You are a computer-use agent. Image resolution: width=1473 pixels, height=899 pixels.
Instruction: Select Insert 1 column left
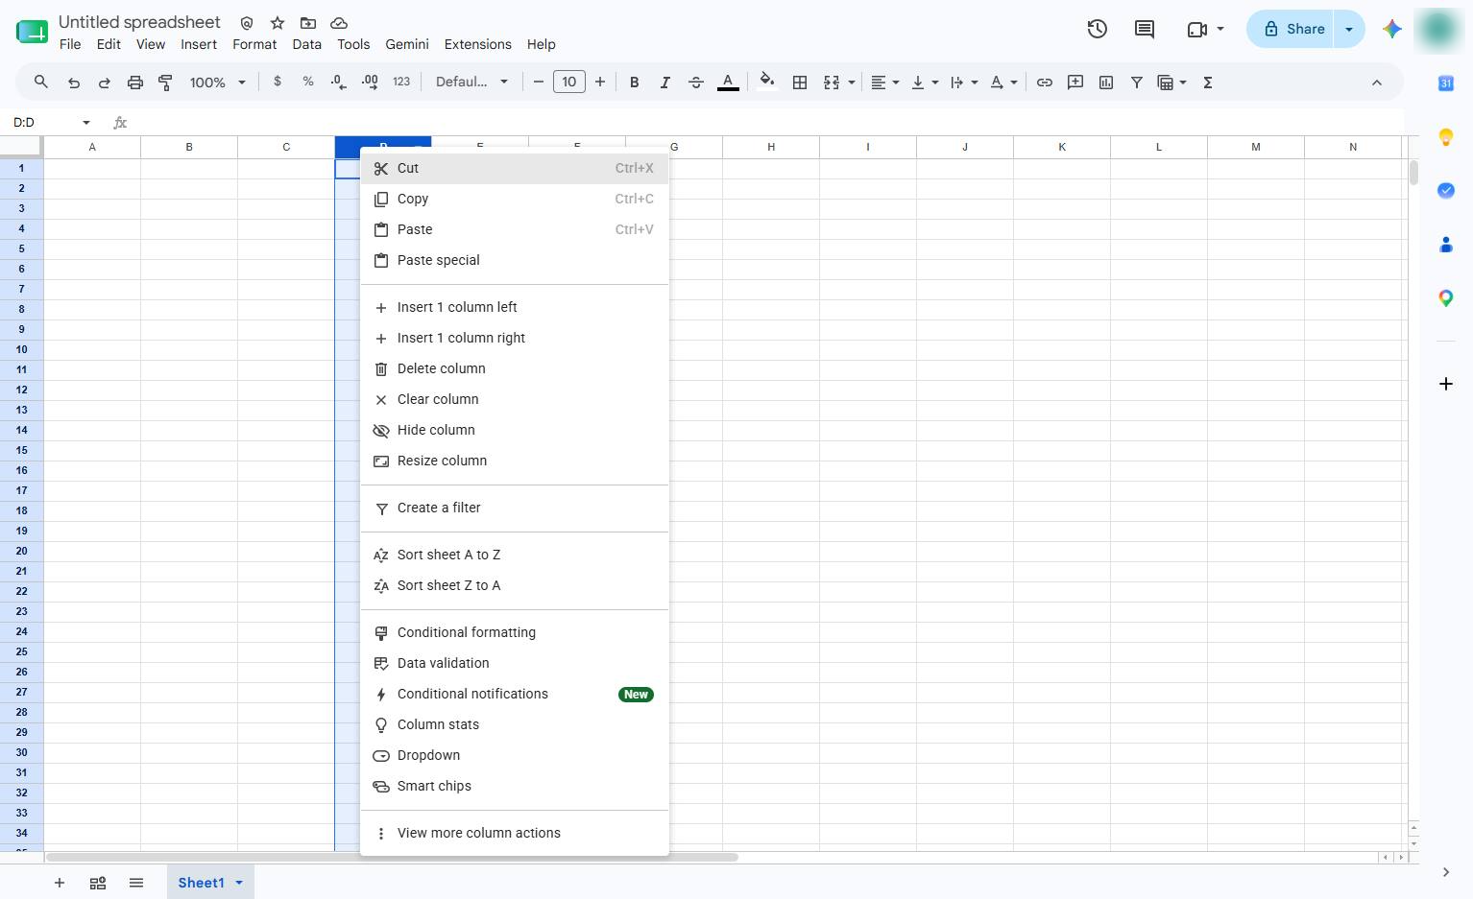pyautogui.click(x=515, y=307)
